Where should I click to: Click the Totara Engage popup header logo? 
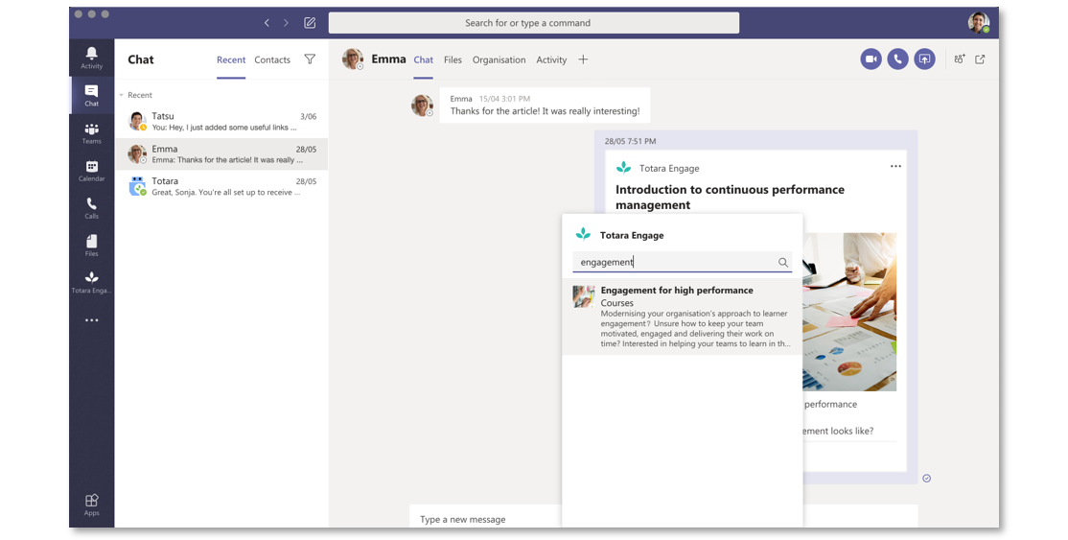(x=583, y=235)
